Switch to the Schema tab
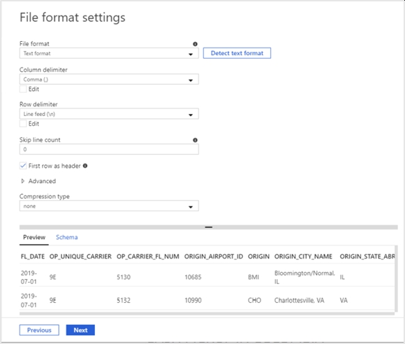Screen dimensions: 405x344 point(66,237)
